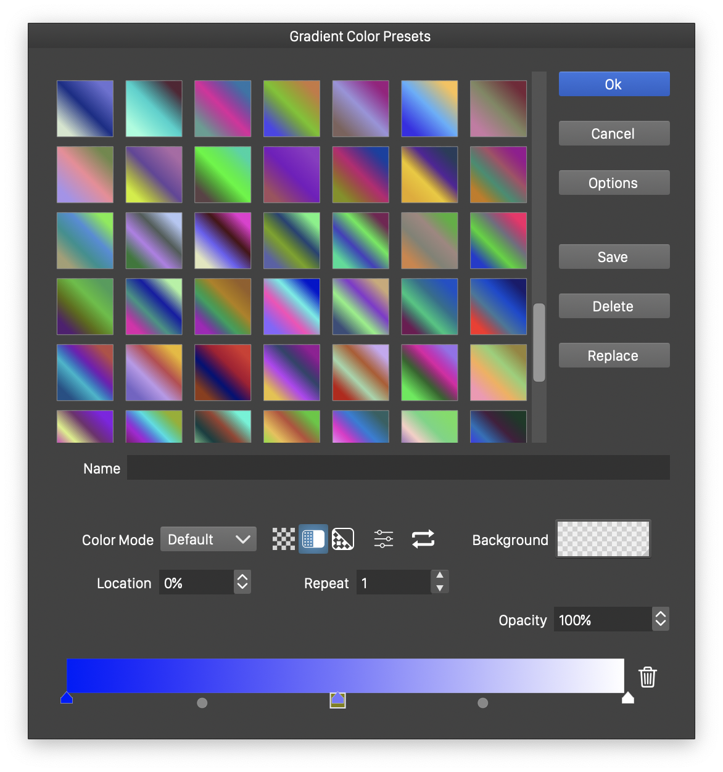Select the white end color stop
723x772 pixels.
[627, 698]
